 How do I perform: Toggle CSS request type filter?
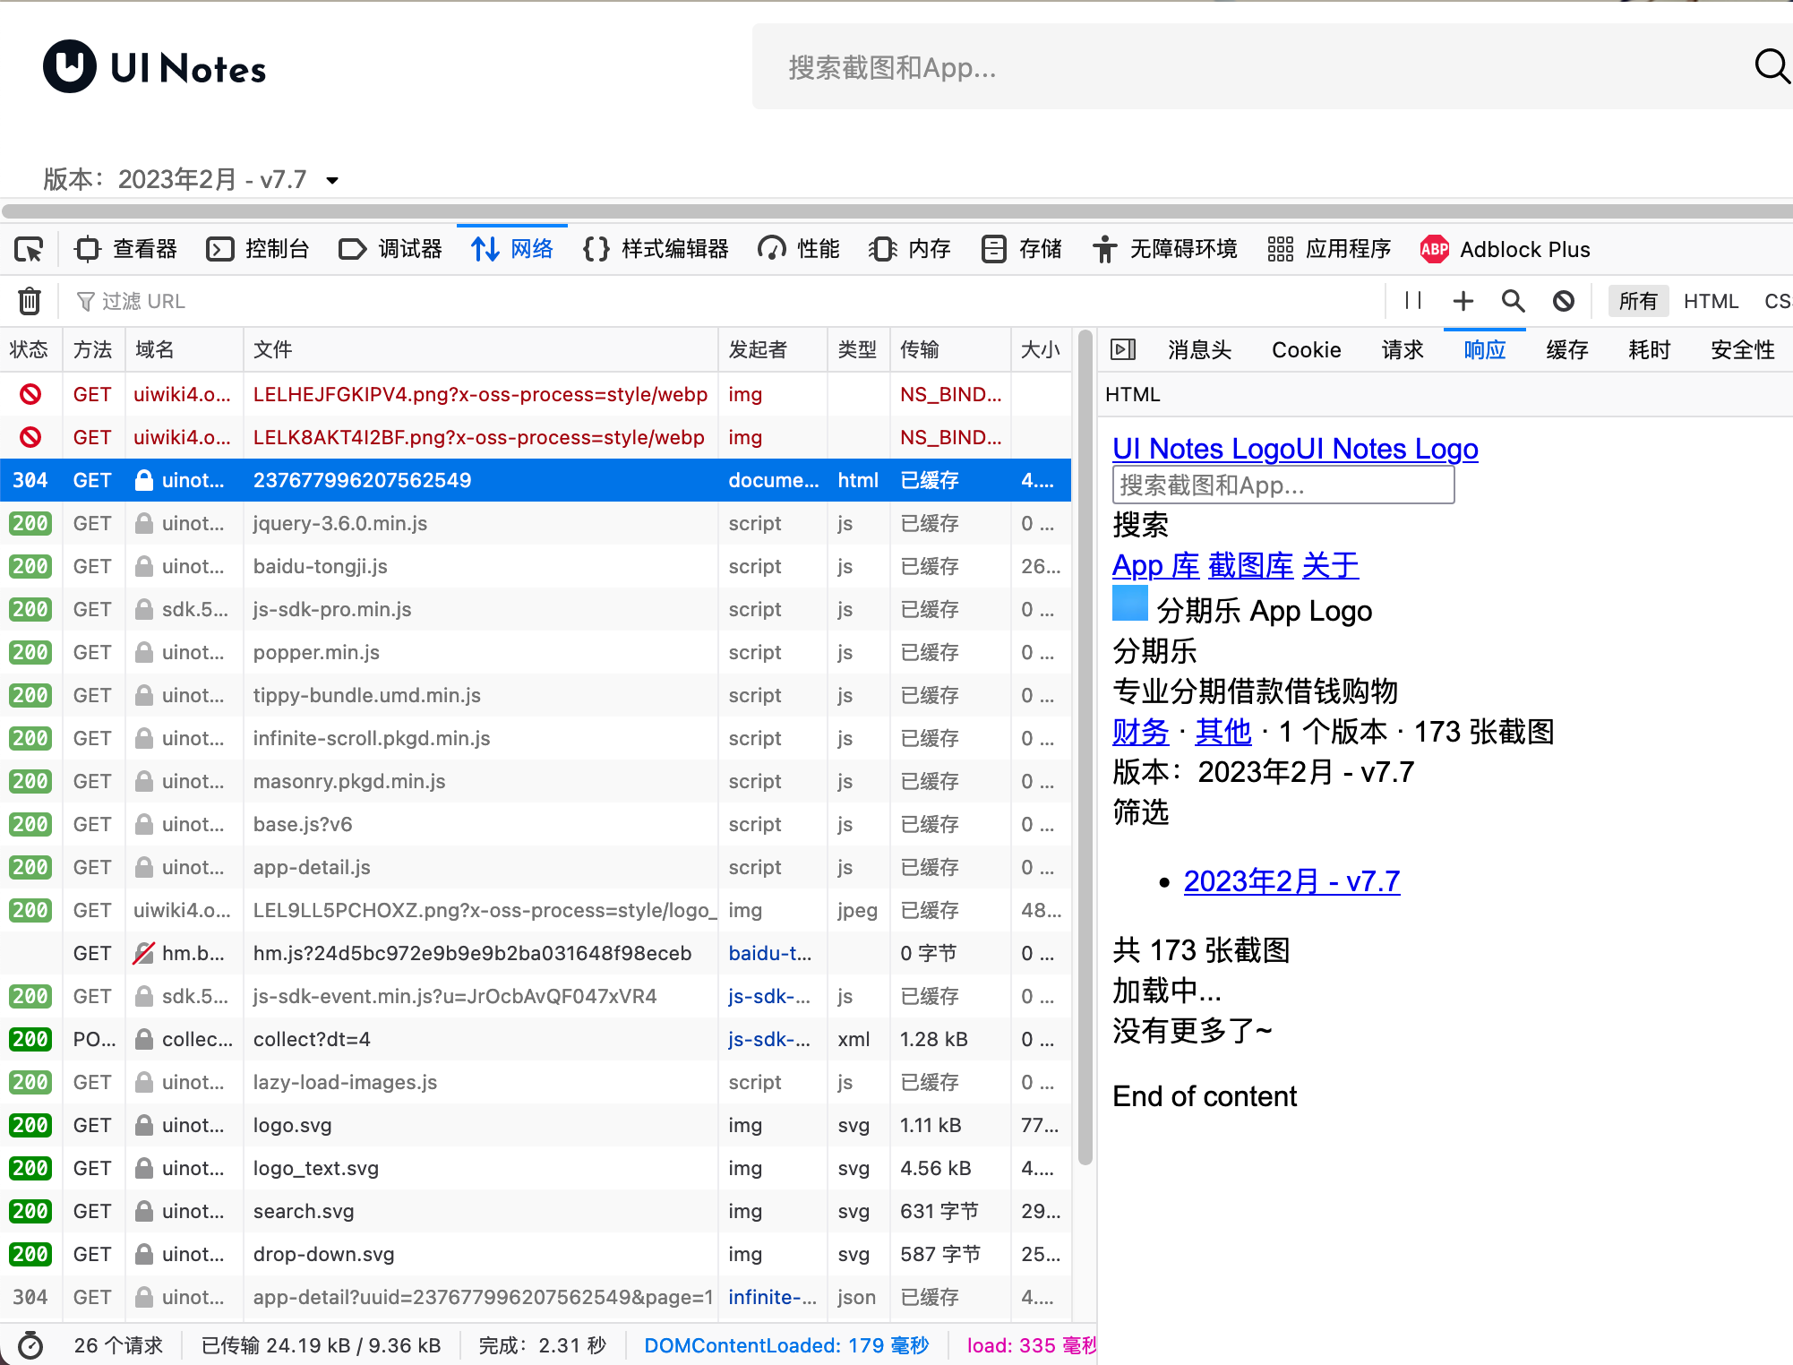click(1777, 301)
